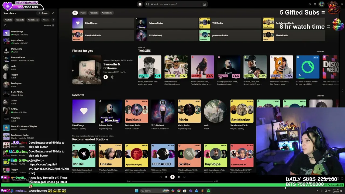The image size is (345, 194).
Task: Open the Create dropdown in Your Library
Action: coord(43,13)
